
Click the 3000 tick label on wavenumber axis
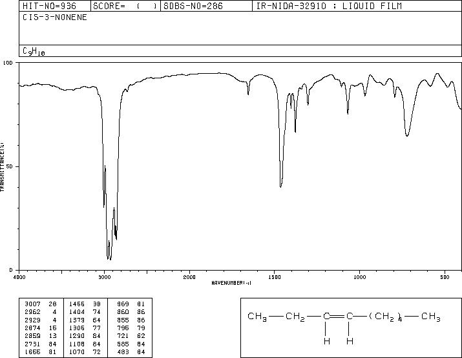click(x=104, y=277)
